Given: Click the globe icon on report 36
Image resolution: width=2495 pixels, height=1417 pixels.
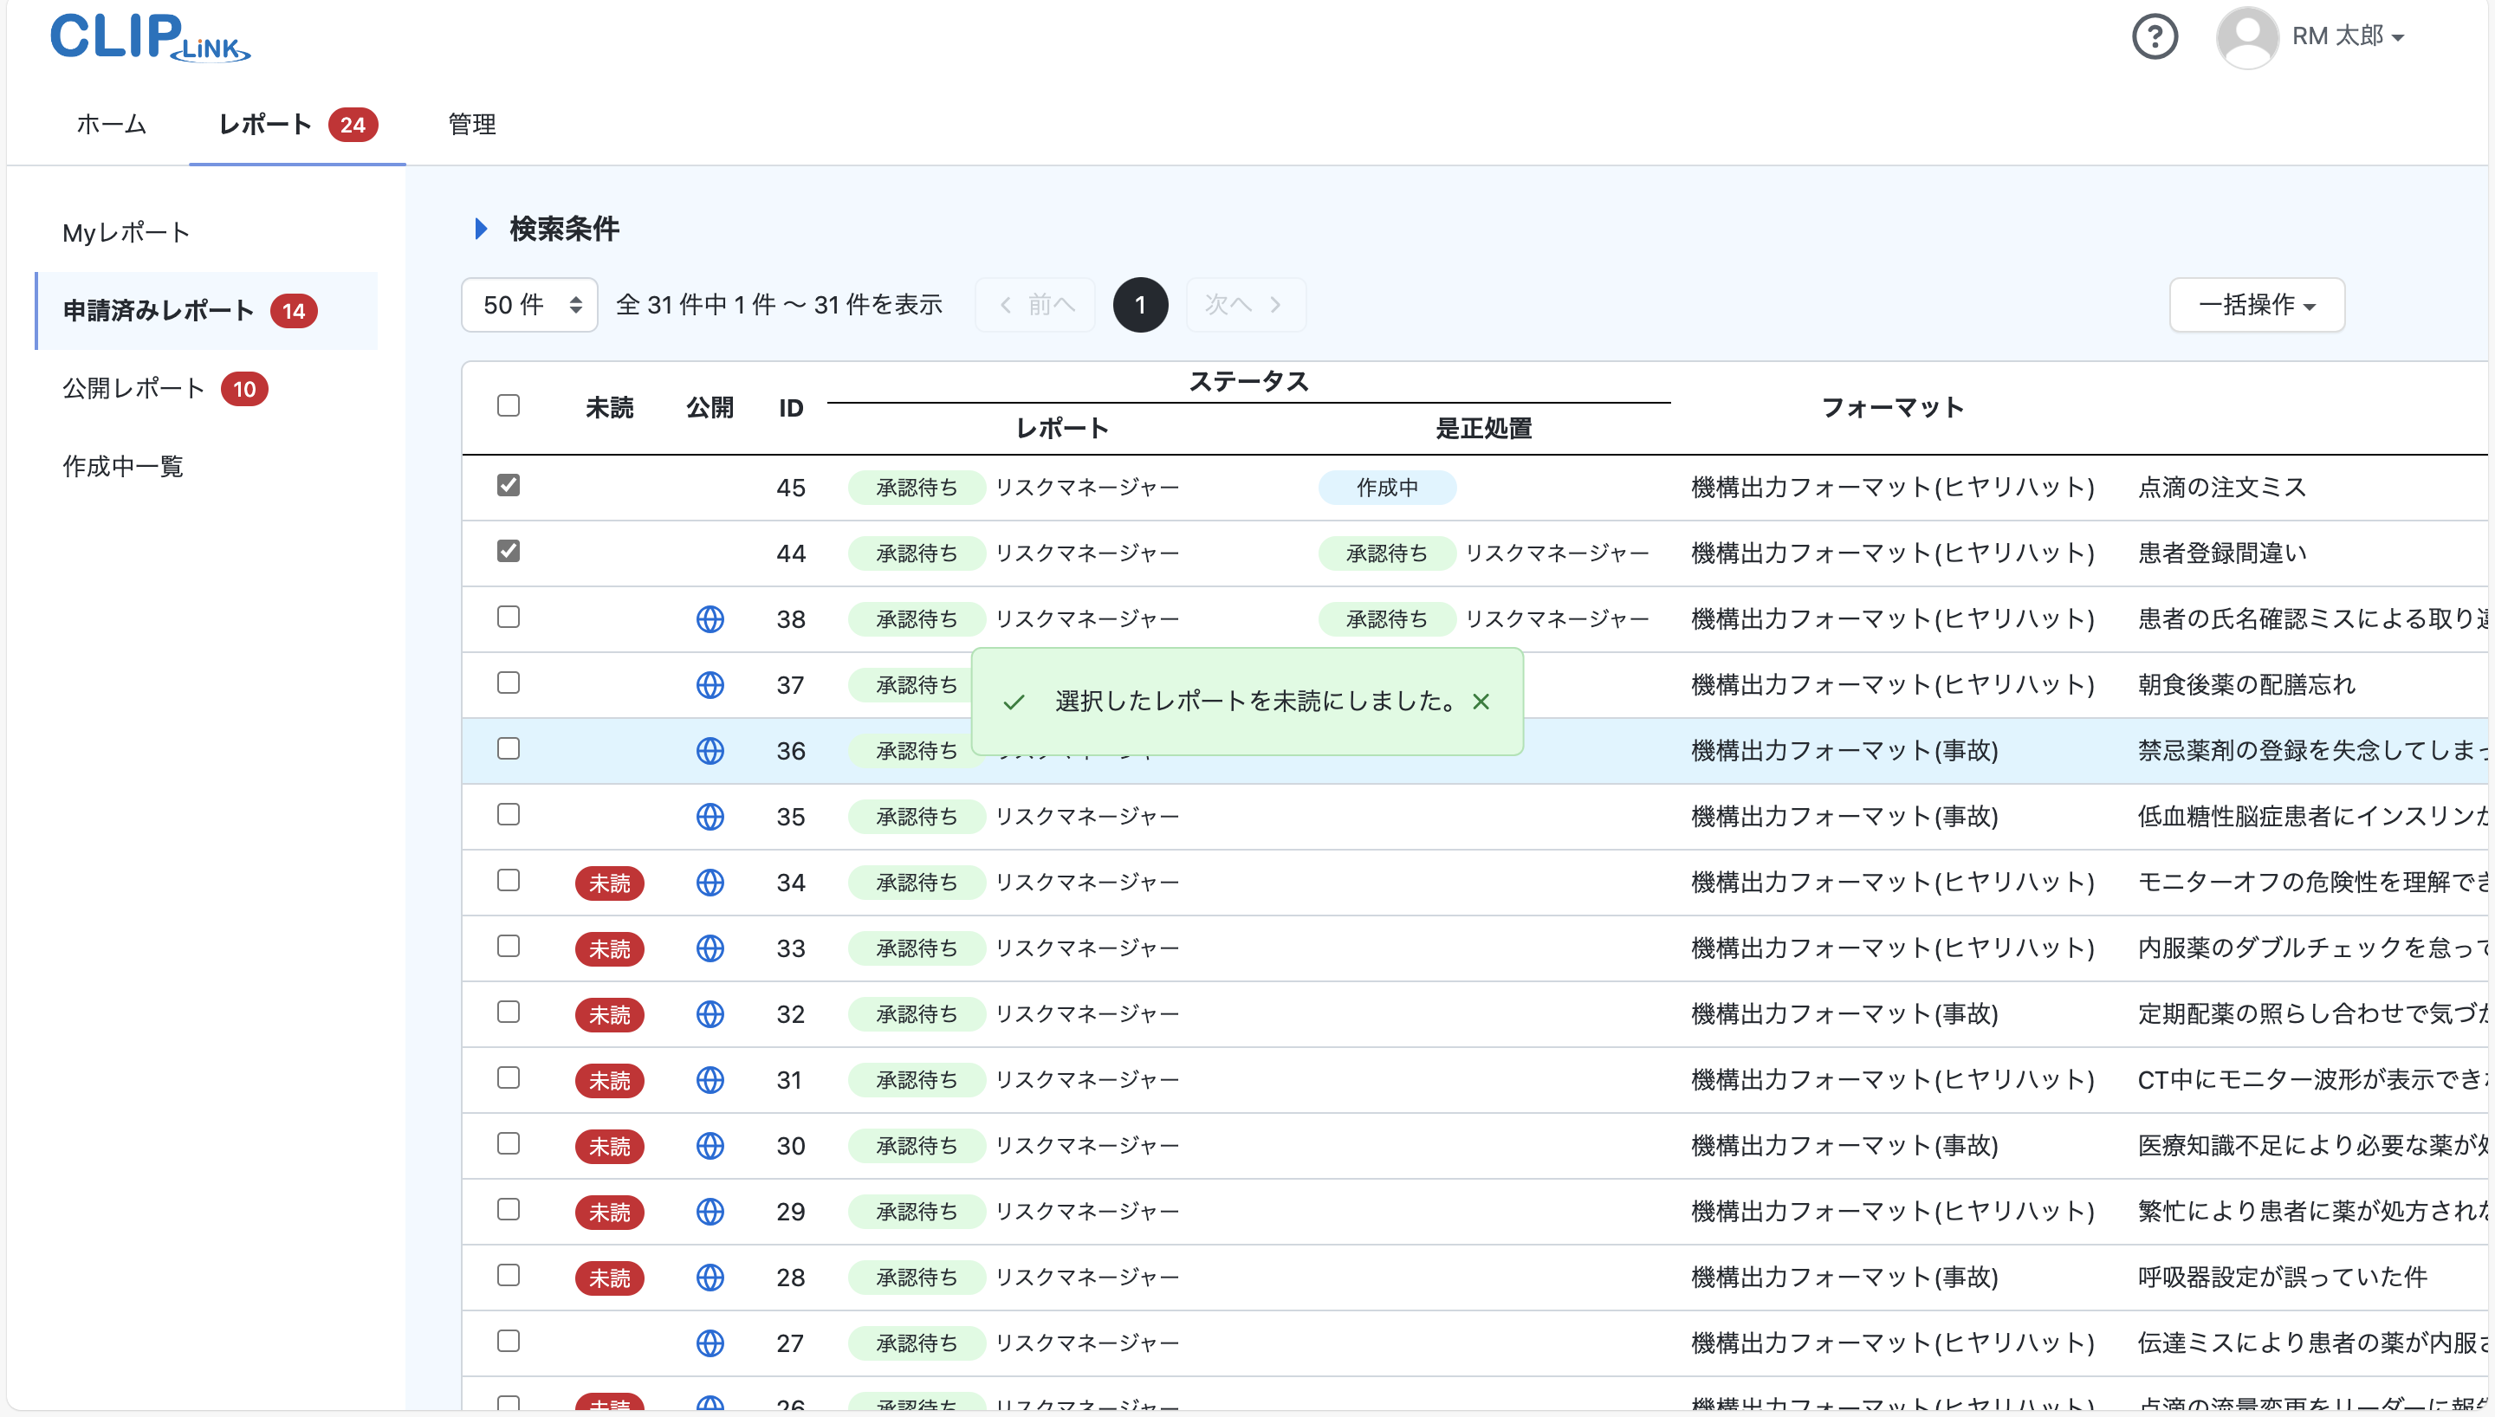Looking at the screenshot, I should [711, 750].
